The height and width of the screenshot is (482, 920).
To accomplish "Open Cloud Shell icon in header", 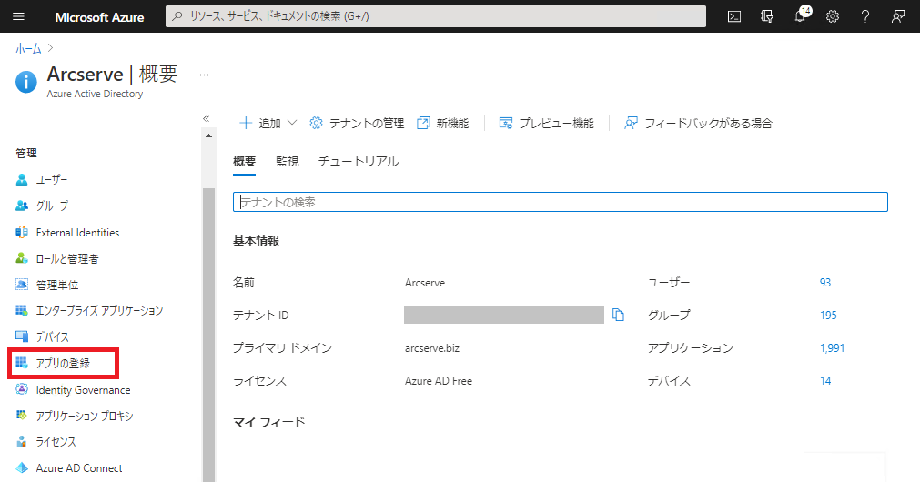I will 734,16.
